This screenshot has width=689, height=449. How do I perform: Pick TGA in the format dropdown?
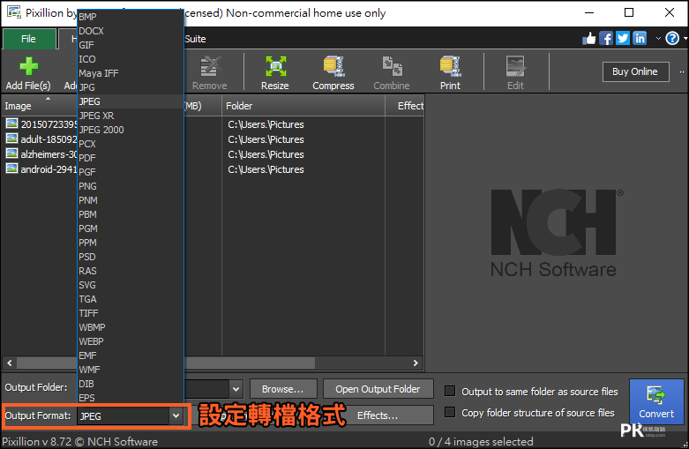(131, 299)
